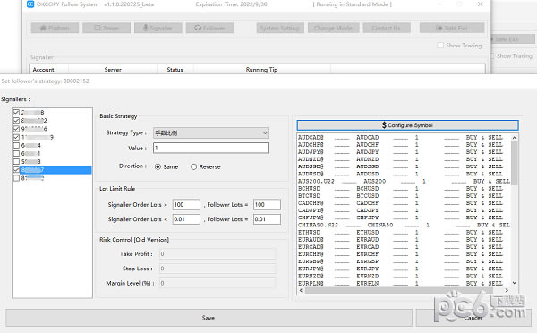This screenshot has height=333, width=537.
Task: Open the Platform toolbar button
Action: (x=55, y=28)
